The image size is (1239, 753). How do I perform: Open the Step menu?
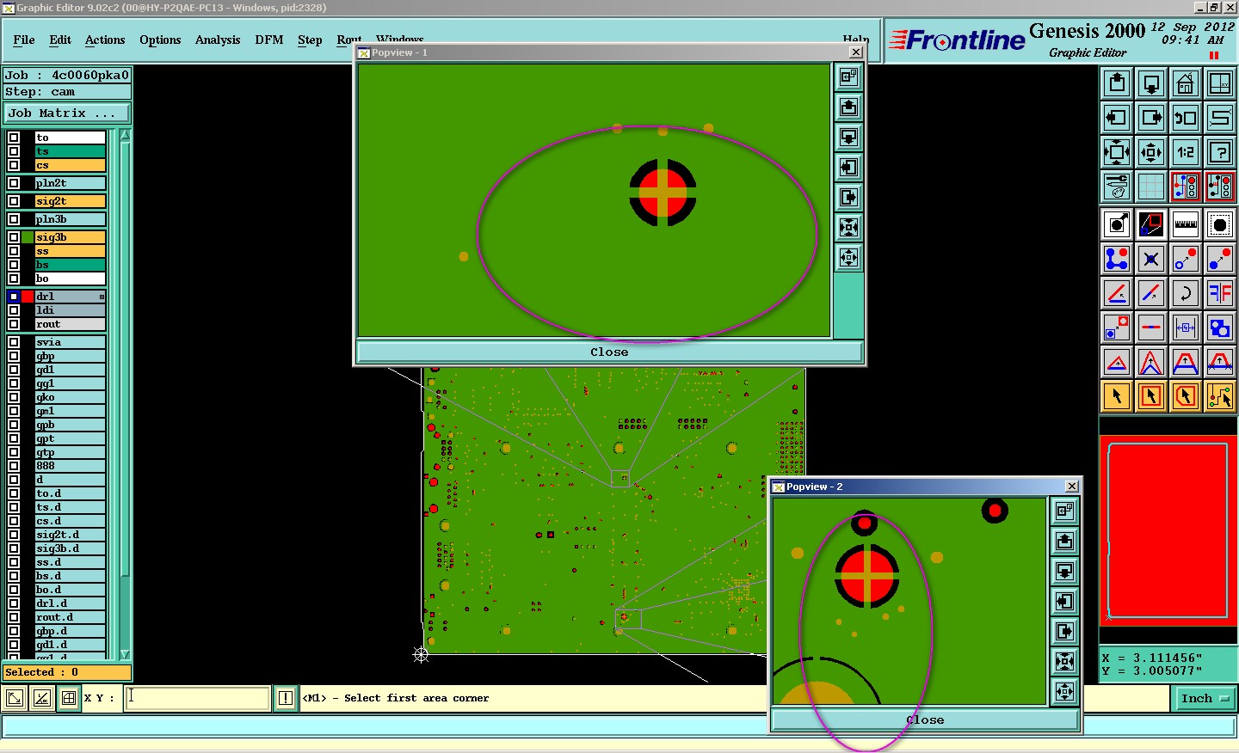click(310, 40)
